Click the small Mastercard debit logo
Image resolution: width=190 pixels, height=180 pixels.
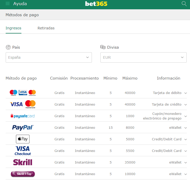coord(32,93)
